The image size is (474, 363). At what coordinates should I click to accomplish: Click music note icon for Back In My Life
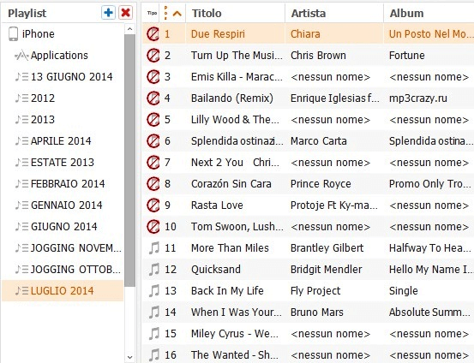(x=154, y=291)
